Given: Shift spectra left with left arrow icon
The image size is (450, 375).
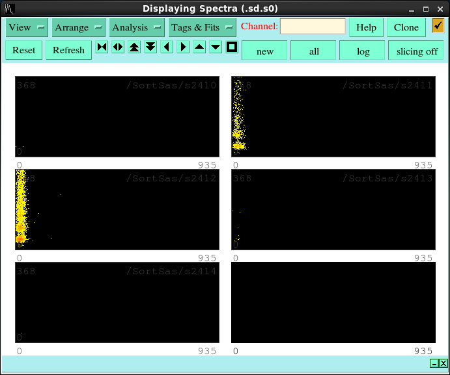Looking at the screenshot, I should 167,47.
